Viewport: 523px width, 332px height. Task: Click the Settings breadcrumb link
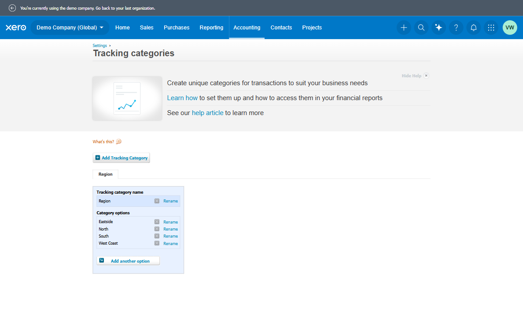point(100,46)
